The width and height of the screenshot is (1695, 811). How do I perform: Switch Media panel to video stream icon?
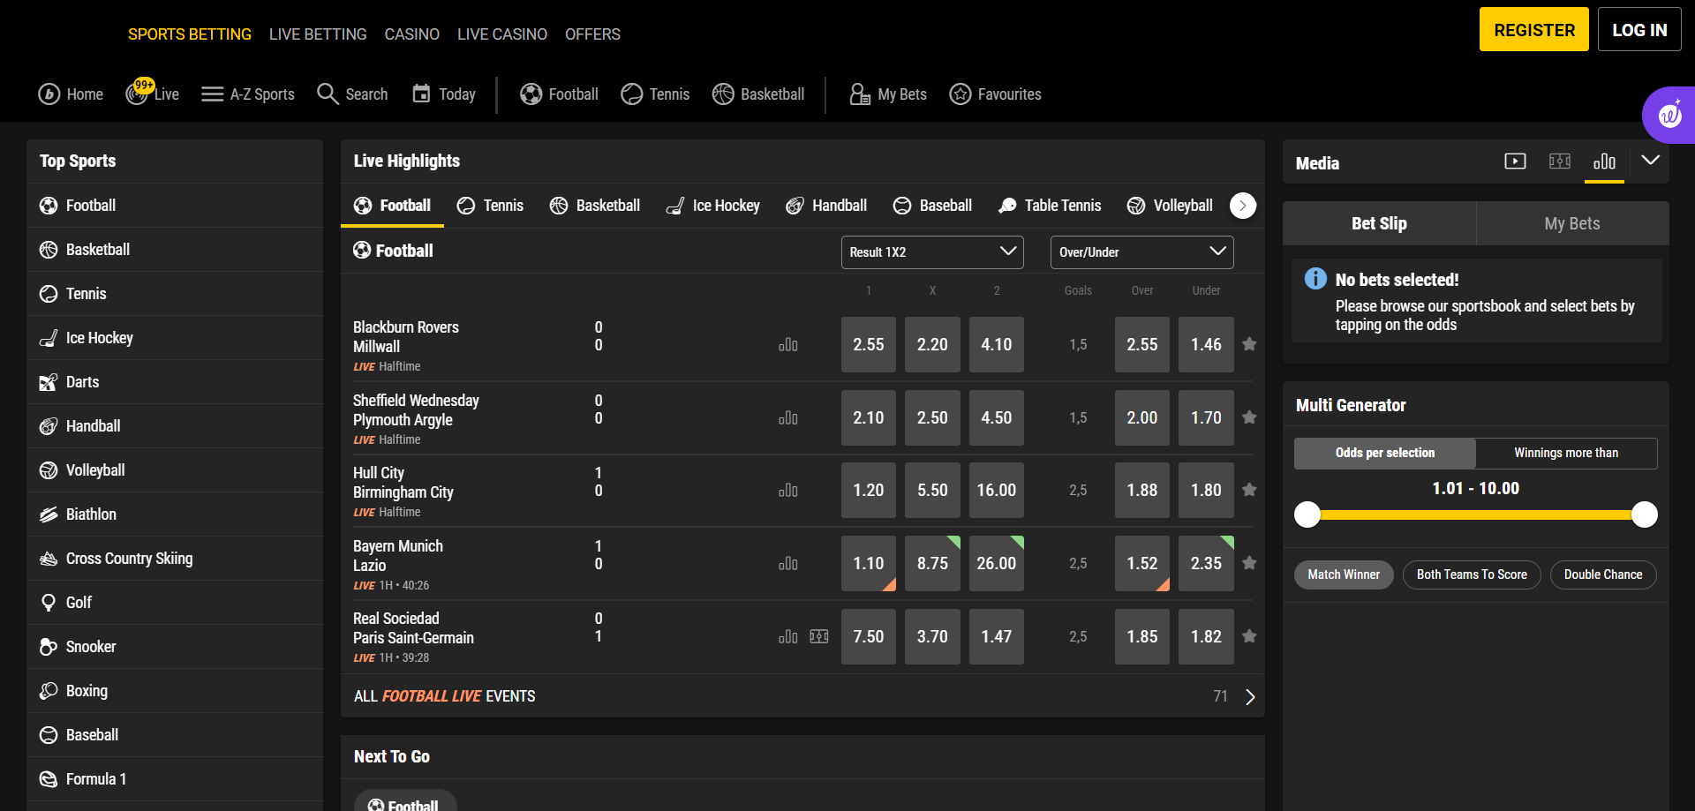[1515, 161]
